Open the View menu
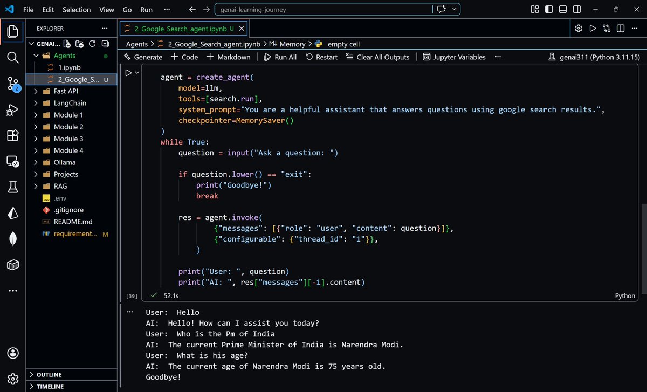 click(107, 10)
